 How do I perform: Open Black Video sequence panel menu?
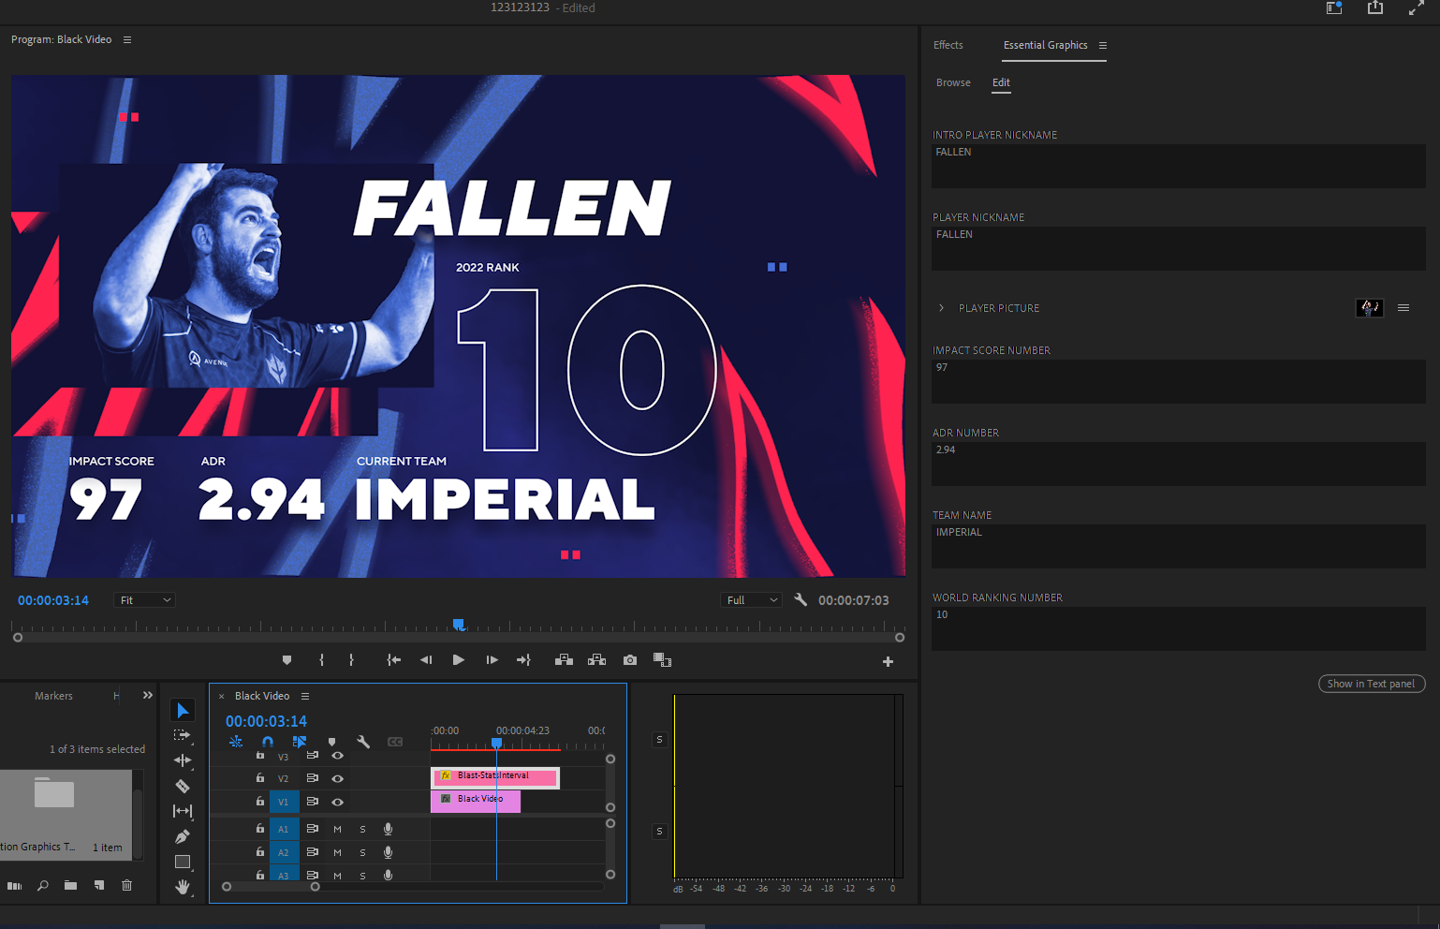pyautogui.click(x=305, y=696)
